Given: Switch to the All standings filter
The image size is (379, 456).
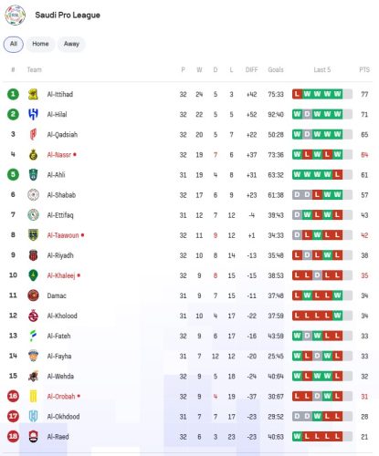Looking at the screenshot, I should [14, 44].
